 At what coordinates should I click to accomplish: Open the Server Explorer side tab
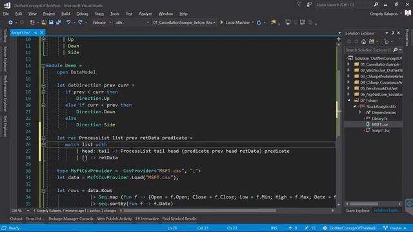tap(5, 59)
